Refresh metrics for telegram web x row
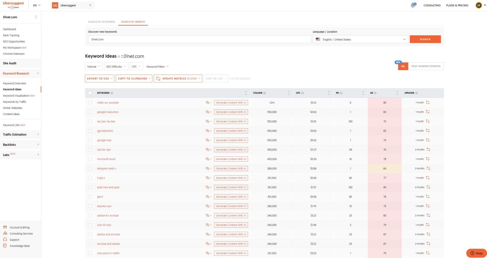The height and width of the screenshot is (258, 487). tap(428, 168)
